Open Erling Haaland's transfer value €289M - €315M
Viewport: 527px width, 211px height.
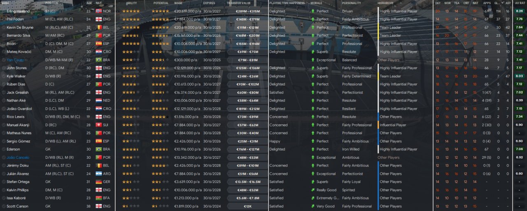click(x=247, y=11)
